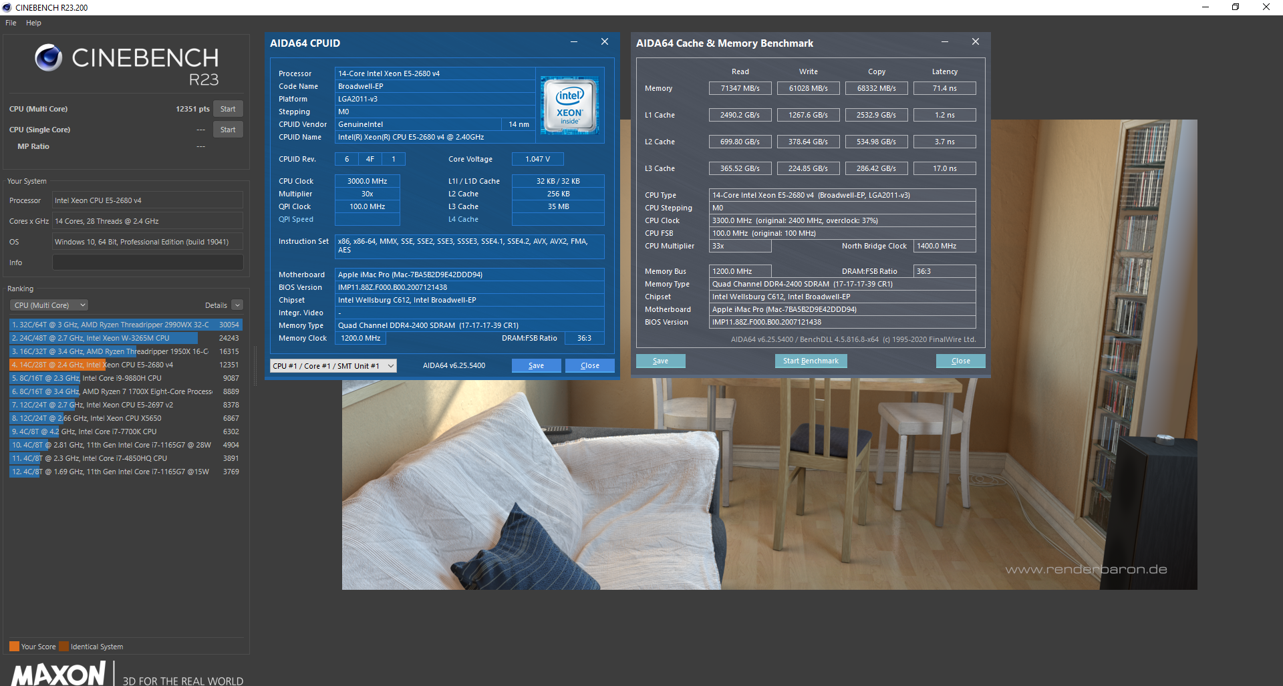Click the L4 Cache link label
Screen dimensions: 1283x686
pos(463,219)
